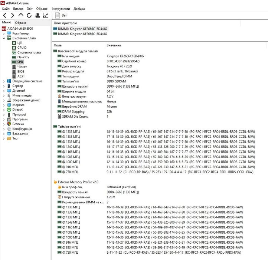Refresh the page using the circular arrow icon
The height and width of the screenshot is (260, 268).
tap(29, 15)
